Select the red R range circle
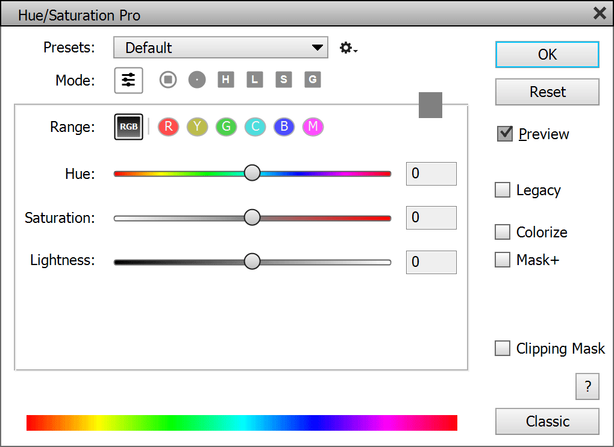 pos(168,127)
